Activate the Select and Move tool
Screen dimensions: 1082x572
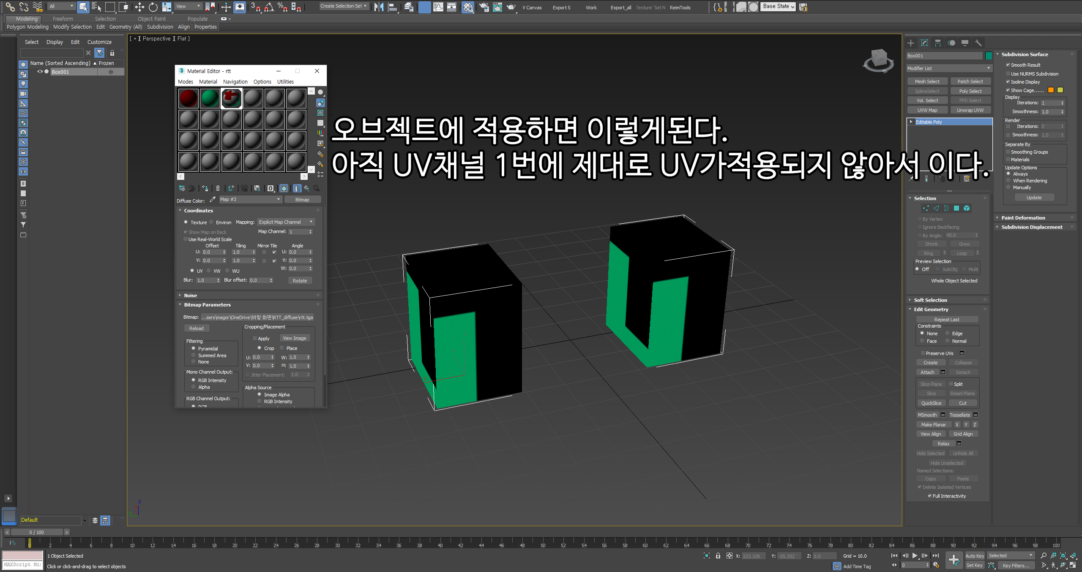tap(139, 7)
